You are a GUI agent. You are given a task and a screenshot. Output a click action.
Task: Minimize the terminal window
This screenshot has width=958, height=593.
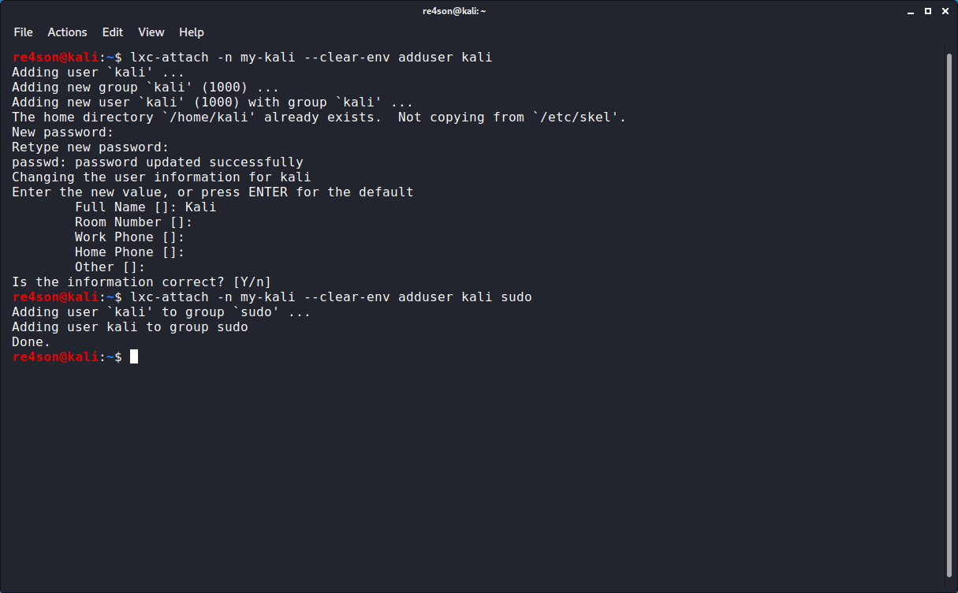(x=909, y=10)
